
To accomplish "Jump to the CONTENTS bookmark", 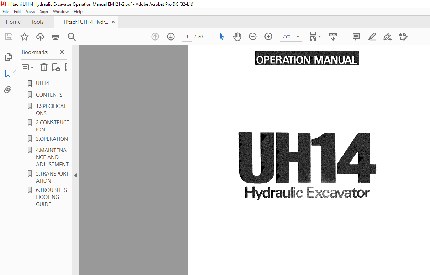I will coord(49,95).
